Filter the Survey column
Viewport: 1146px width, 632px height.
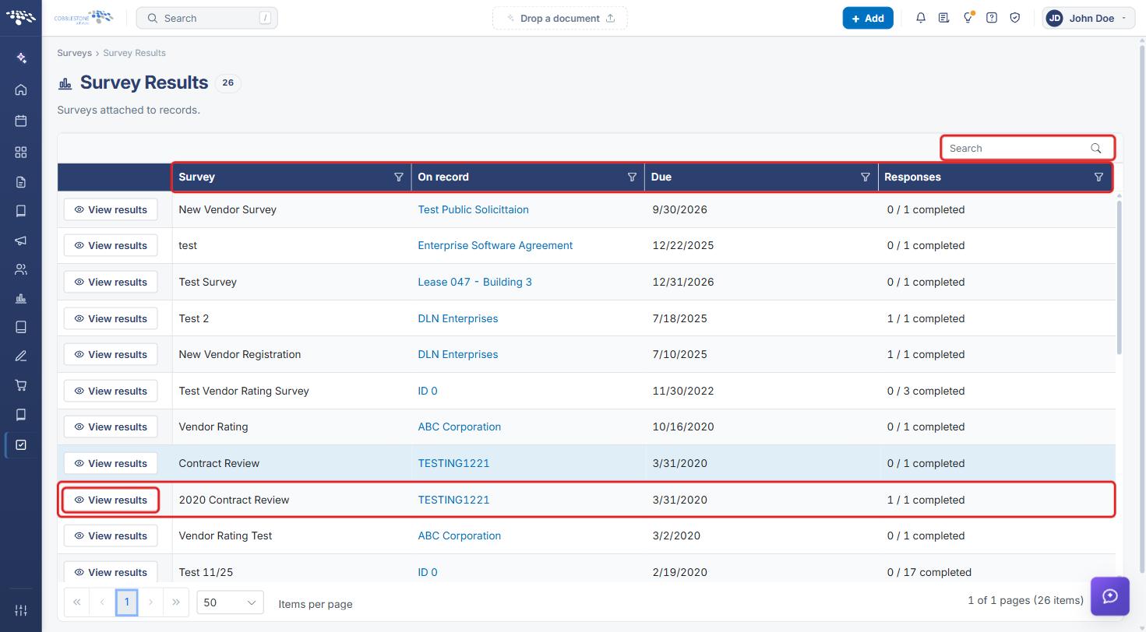(399, 177)
